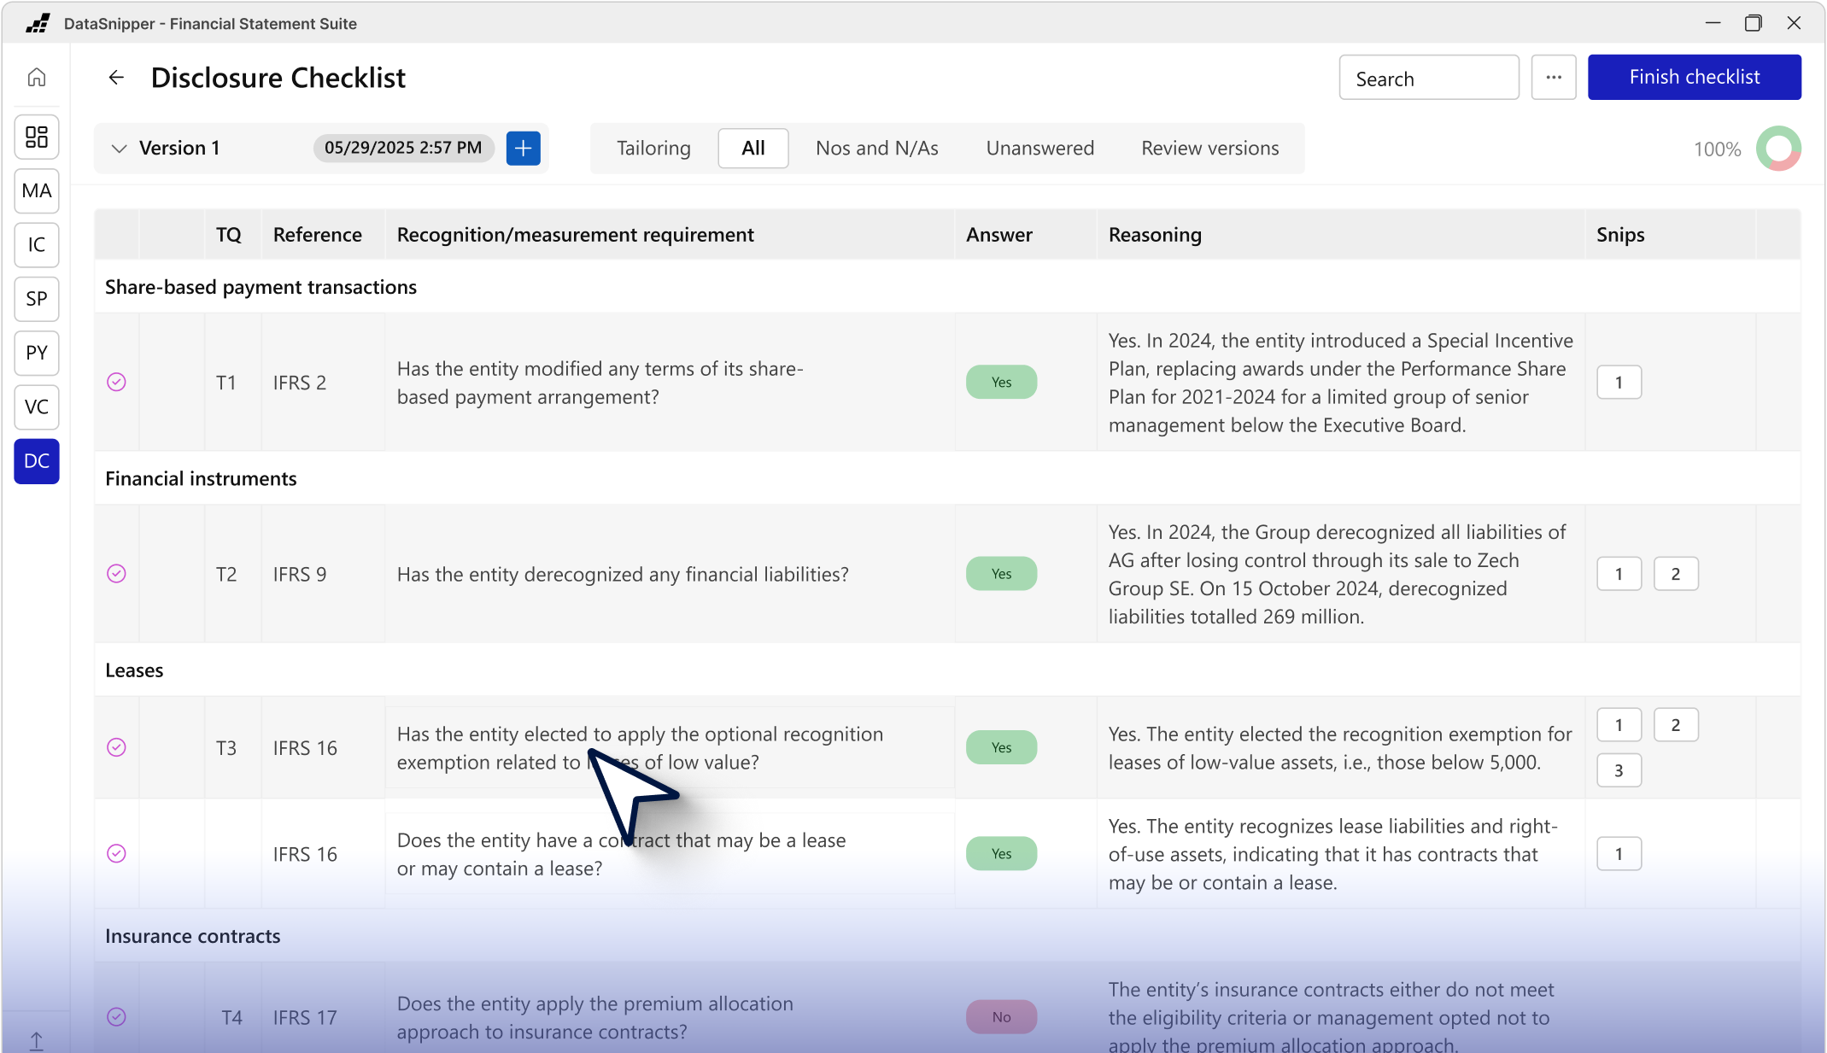Open the dashboard grid icon in sidebar

click(x=36, y=137)
